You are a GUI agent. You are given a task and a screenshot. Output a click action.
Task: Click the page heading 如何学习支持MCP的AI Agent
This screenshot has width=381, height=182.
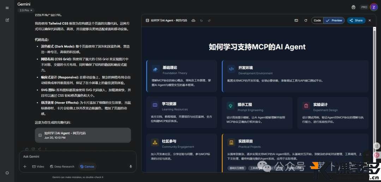[257, 47]
